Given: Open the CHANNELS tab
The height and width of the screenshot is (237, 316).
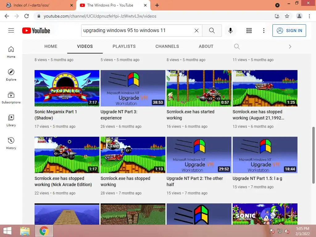Looking at the screenshot, I should click(x=167, y=46).
